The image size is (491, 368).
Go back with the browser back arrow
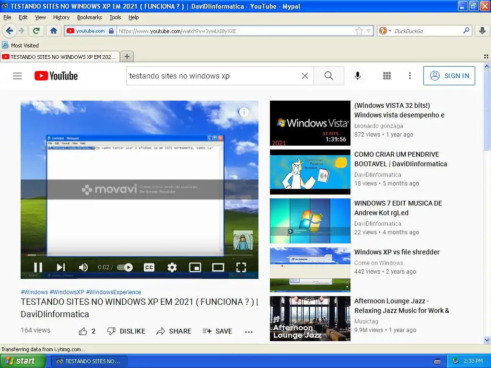[10, 31]
